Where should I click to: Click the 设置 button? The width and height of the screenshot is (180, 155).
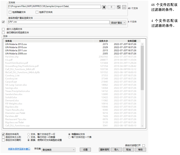coord(85,150)
